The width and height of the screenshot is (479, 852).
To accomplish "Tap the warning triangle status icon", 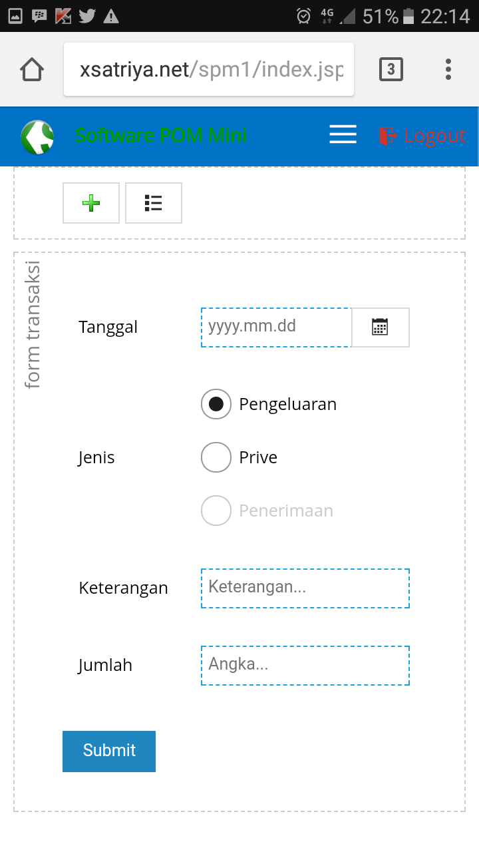I will (x=111, y=16).
